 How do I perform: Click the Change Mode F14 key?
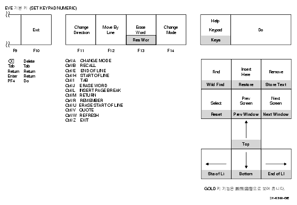click(x=171, y=30)
